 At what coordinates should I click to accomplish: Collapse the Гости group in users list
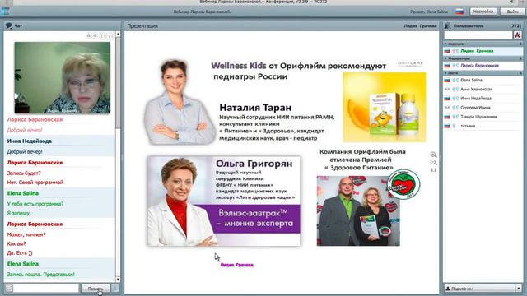(445, 73)
